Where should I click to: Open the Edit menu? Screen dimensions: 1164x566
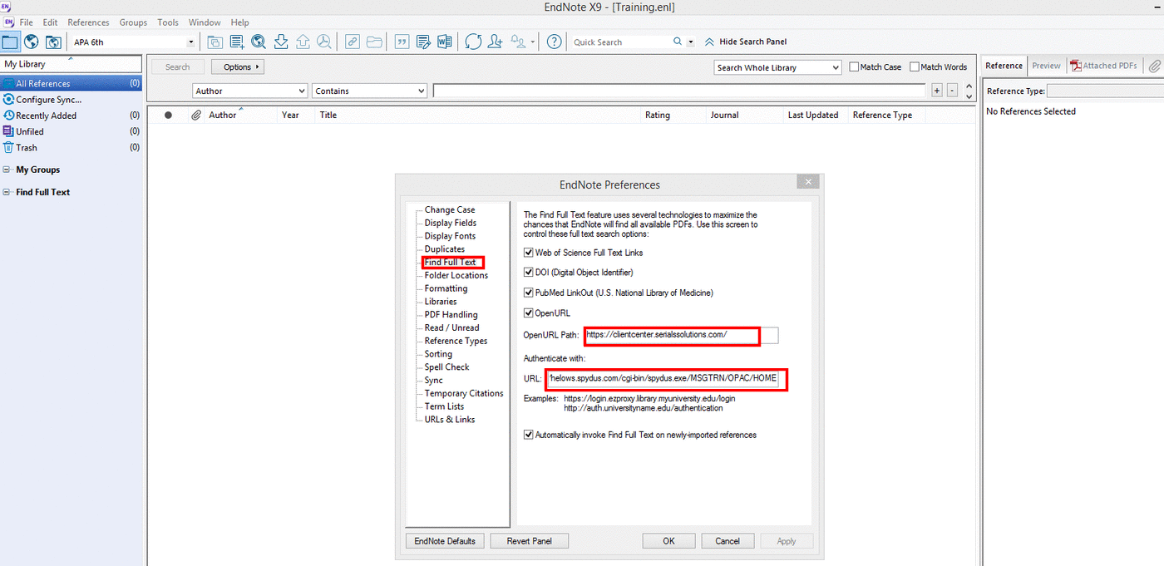(x=51, y=22)
